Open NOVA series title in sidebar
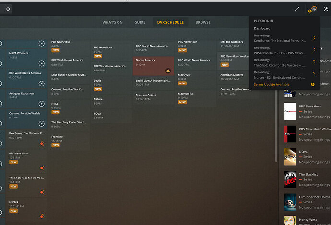331x225 pixels. [x=303, y=152]
